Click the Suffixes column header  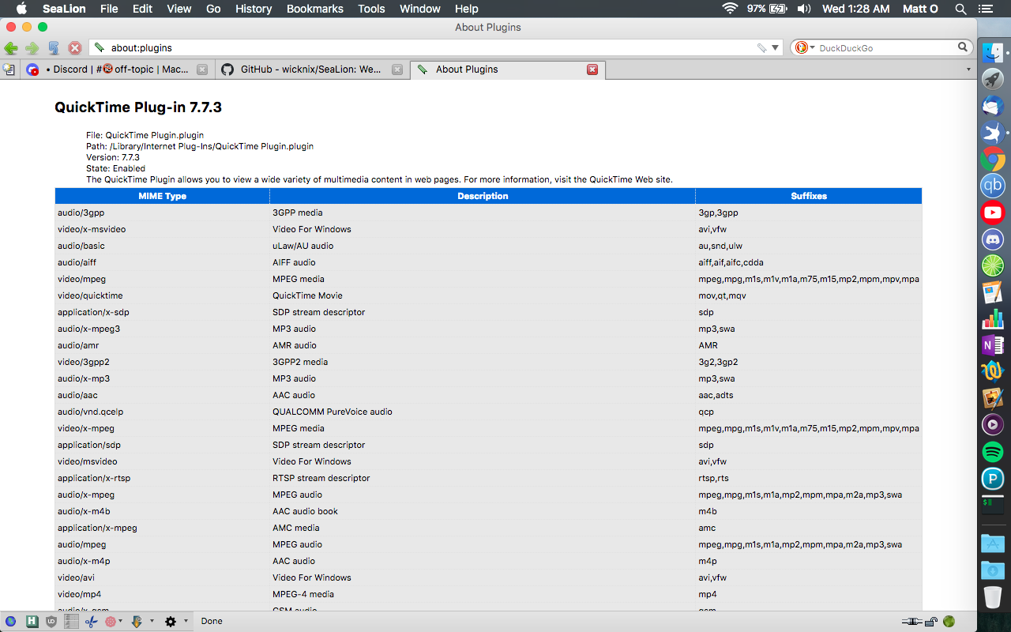(x=809, y=196)
